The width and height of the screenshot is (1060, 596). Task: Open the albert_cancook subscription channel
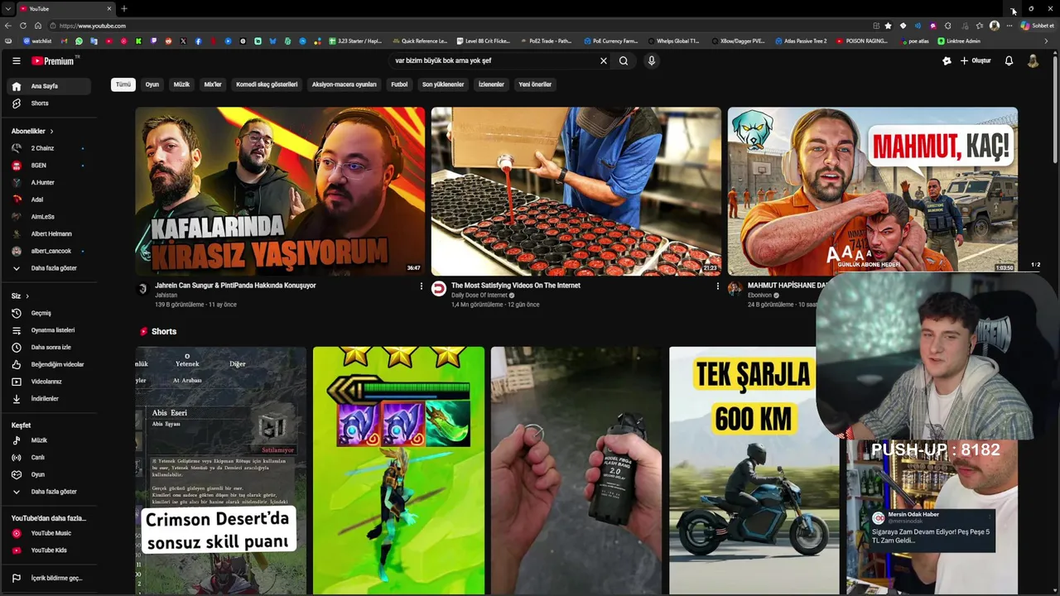point(48,251)
